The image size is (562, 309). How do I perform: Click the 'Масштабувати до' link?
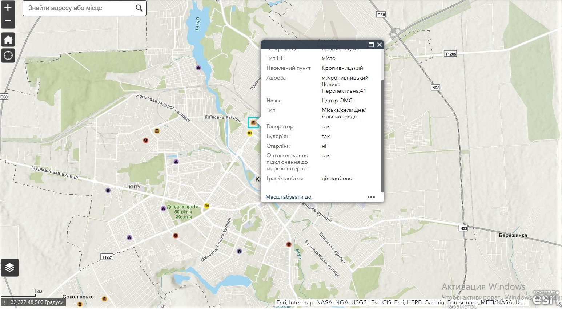(x=288, y=197)
